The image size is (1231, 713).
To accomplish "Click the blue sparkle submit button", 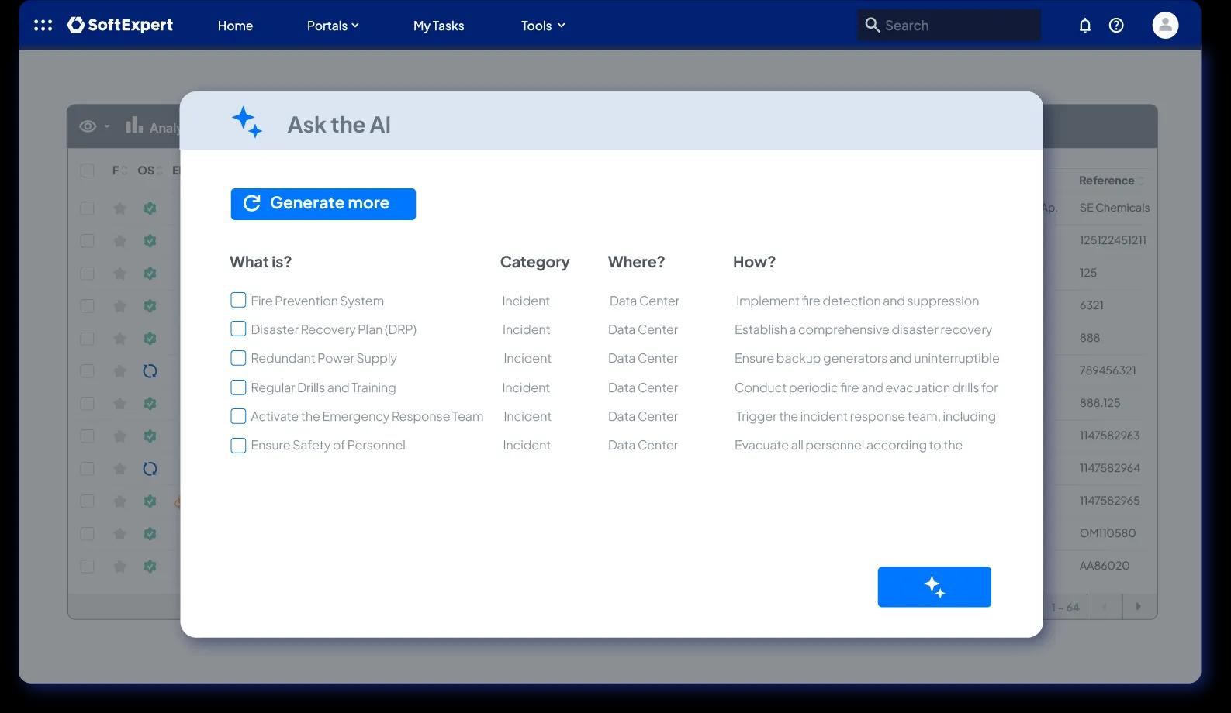I will pyautogui.click(x=934, y=587).
